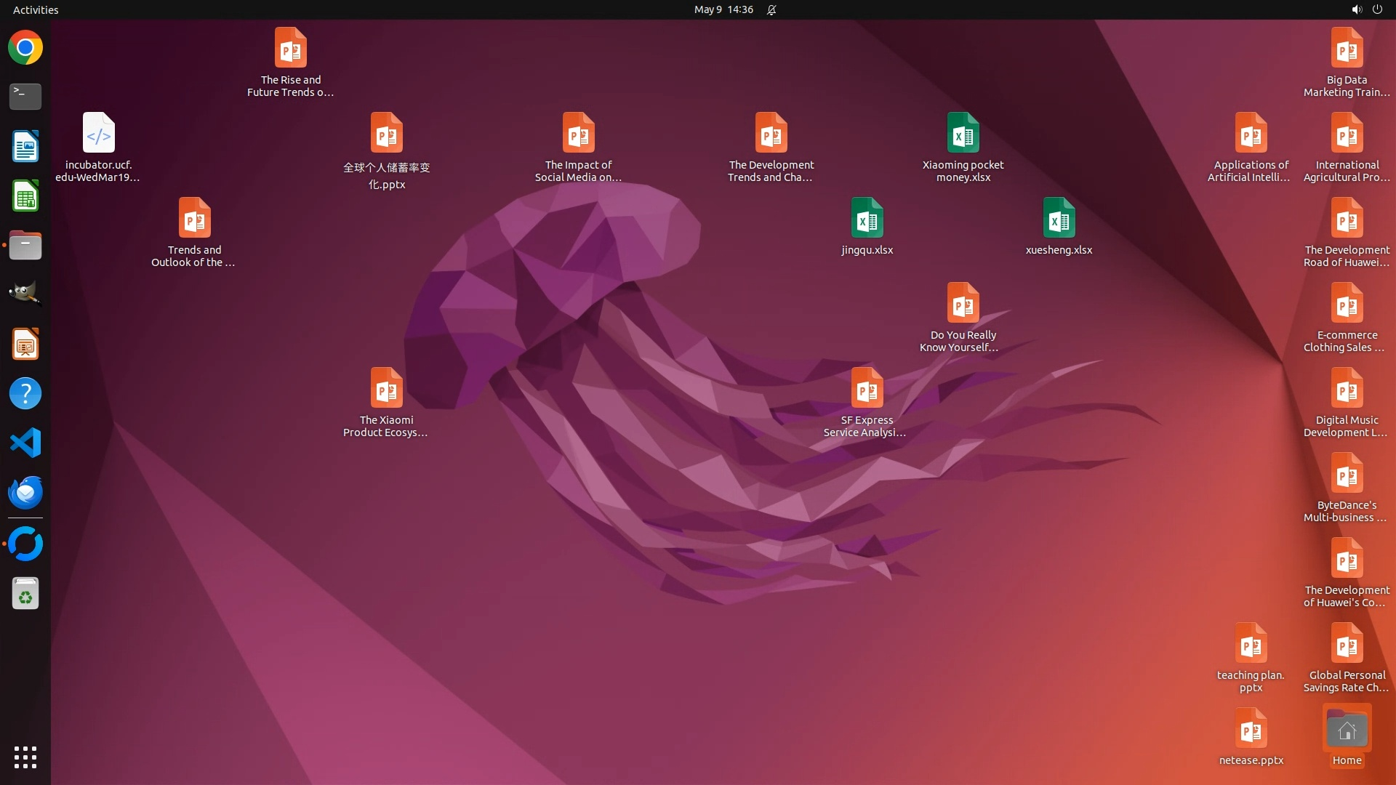Open the Trash in the dock
Image resolution: width=1396 pixels, height=785 pixels.
25,594
